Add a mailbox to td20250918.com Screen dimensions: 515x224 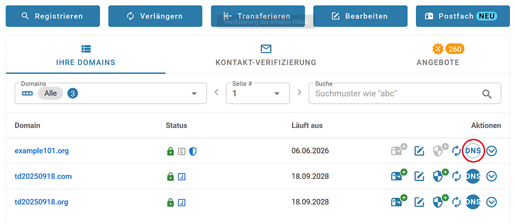[398, 176]
